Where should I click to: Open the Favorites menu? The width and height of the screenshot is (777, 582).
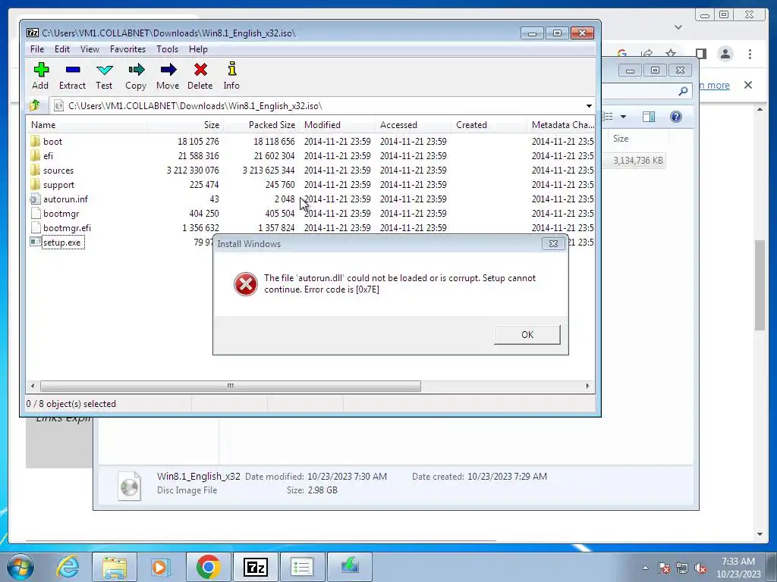tap(127, 49)
